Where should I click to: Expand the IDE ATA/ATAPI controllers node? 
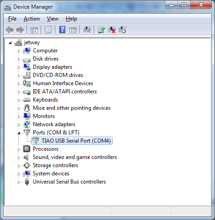[19, 92]
